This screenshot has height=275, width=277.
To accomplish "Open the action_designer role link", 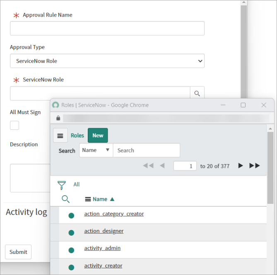I will pyautogui.click(x=104, y=231).
